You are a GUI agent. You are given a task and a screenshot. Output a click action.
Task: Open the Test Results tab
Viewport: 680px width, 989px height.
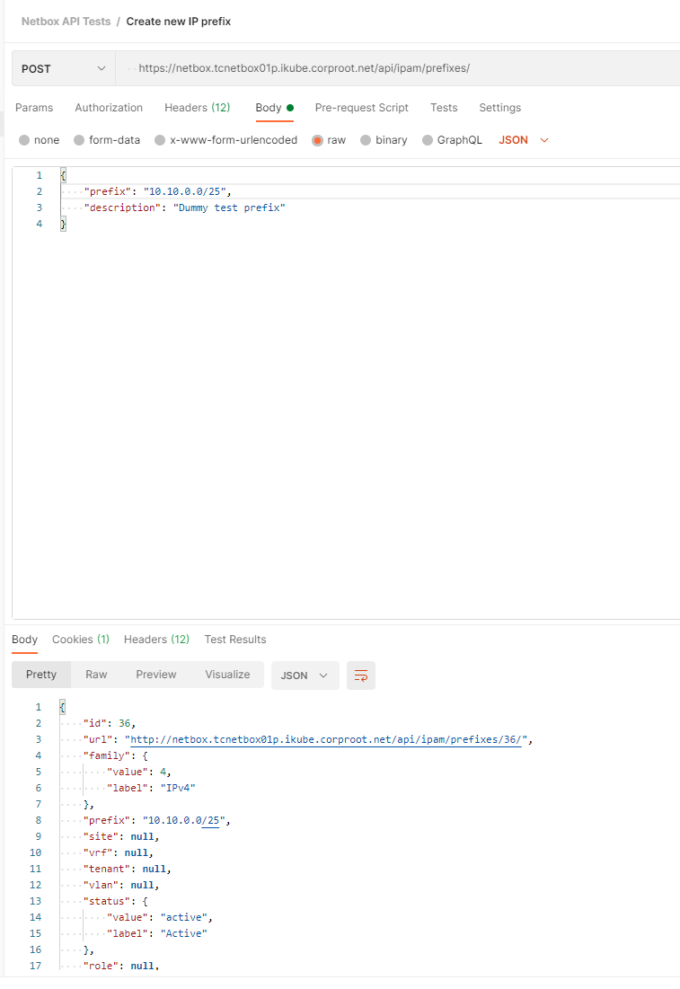coord(234,640)
